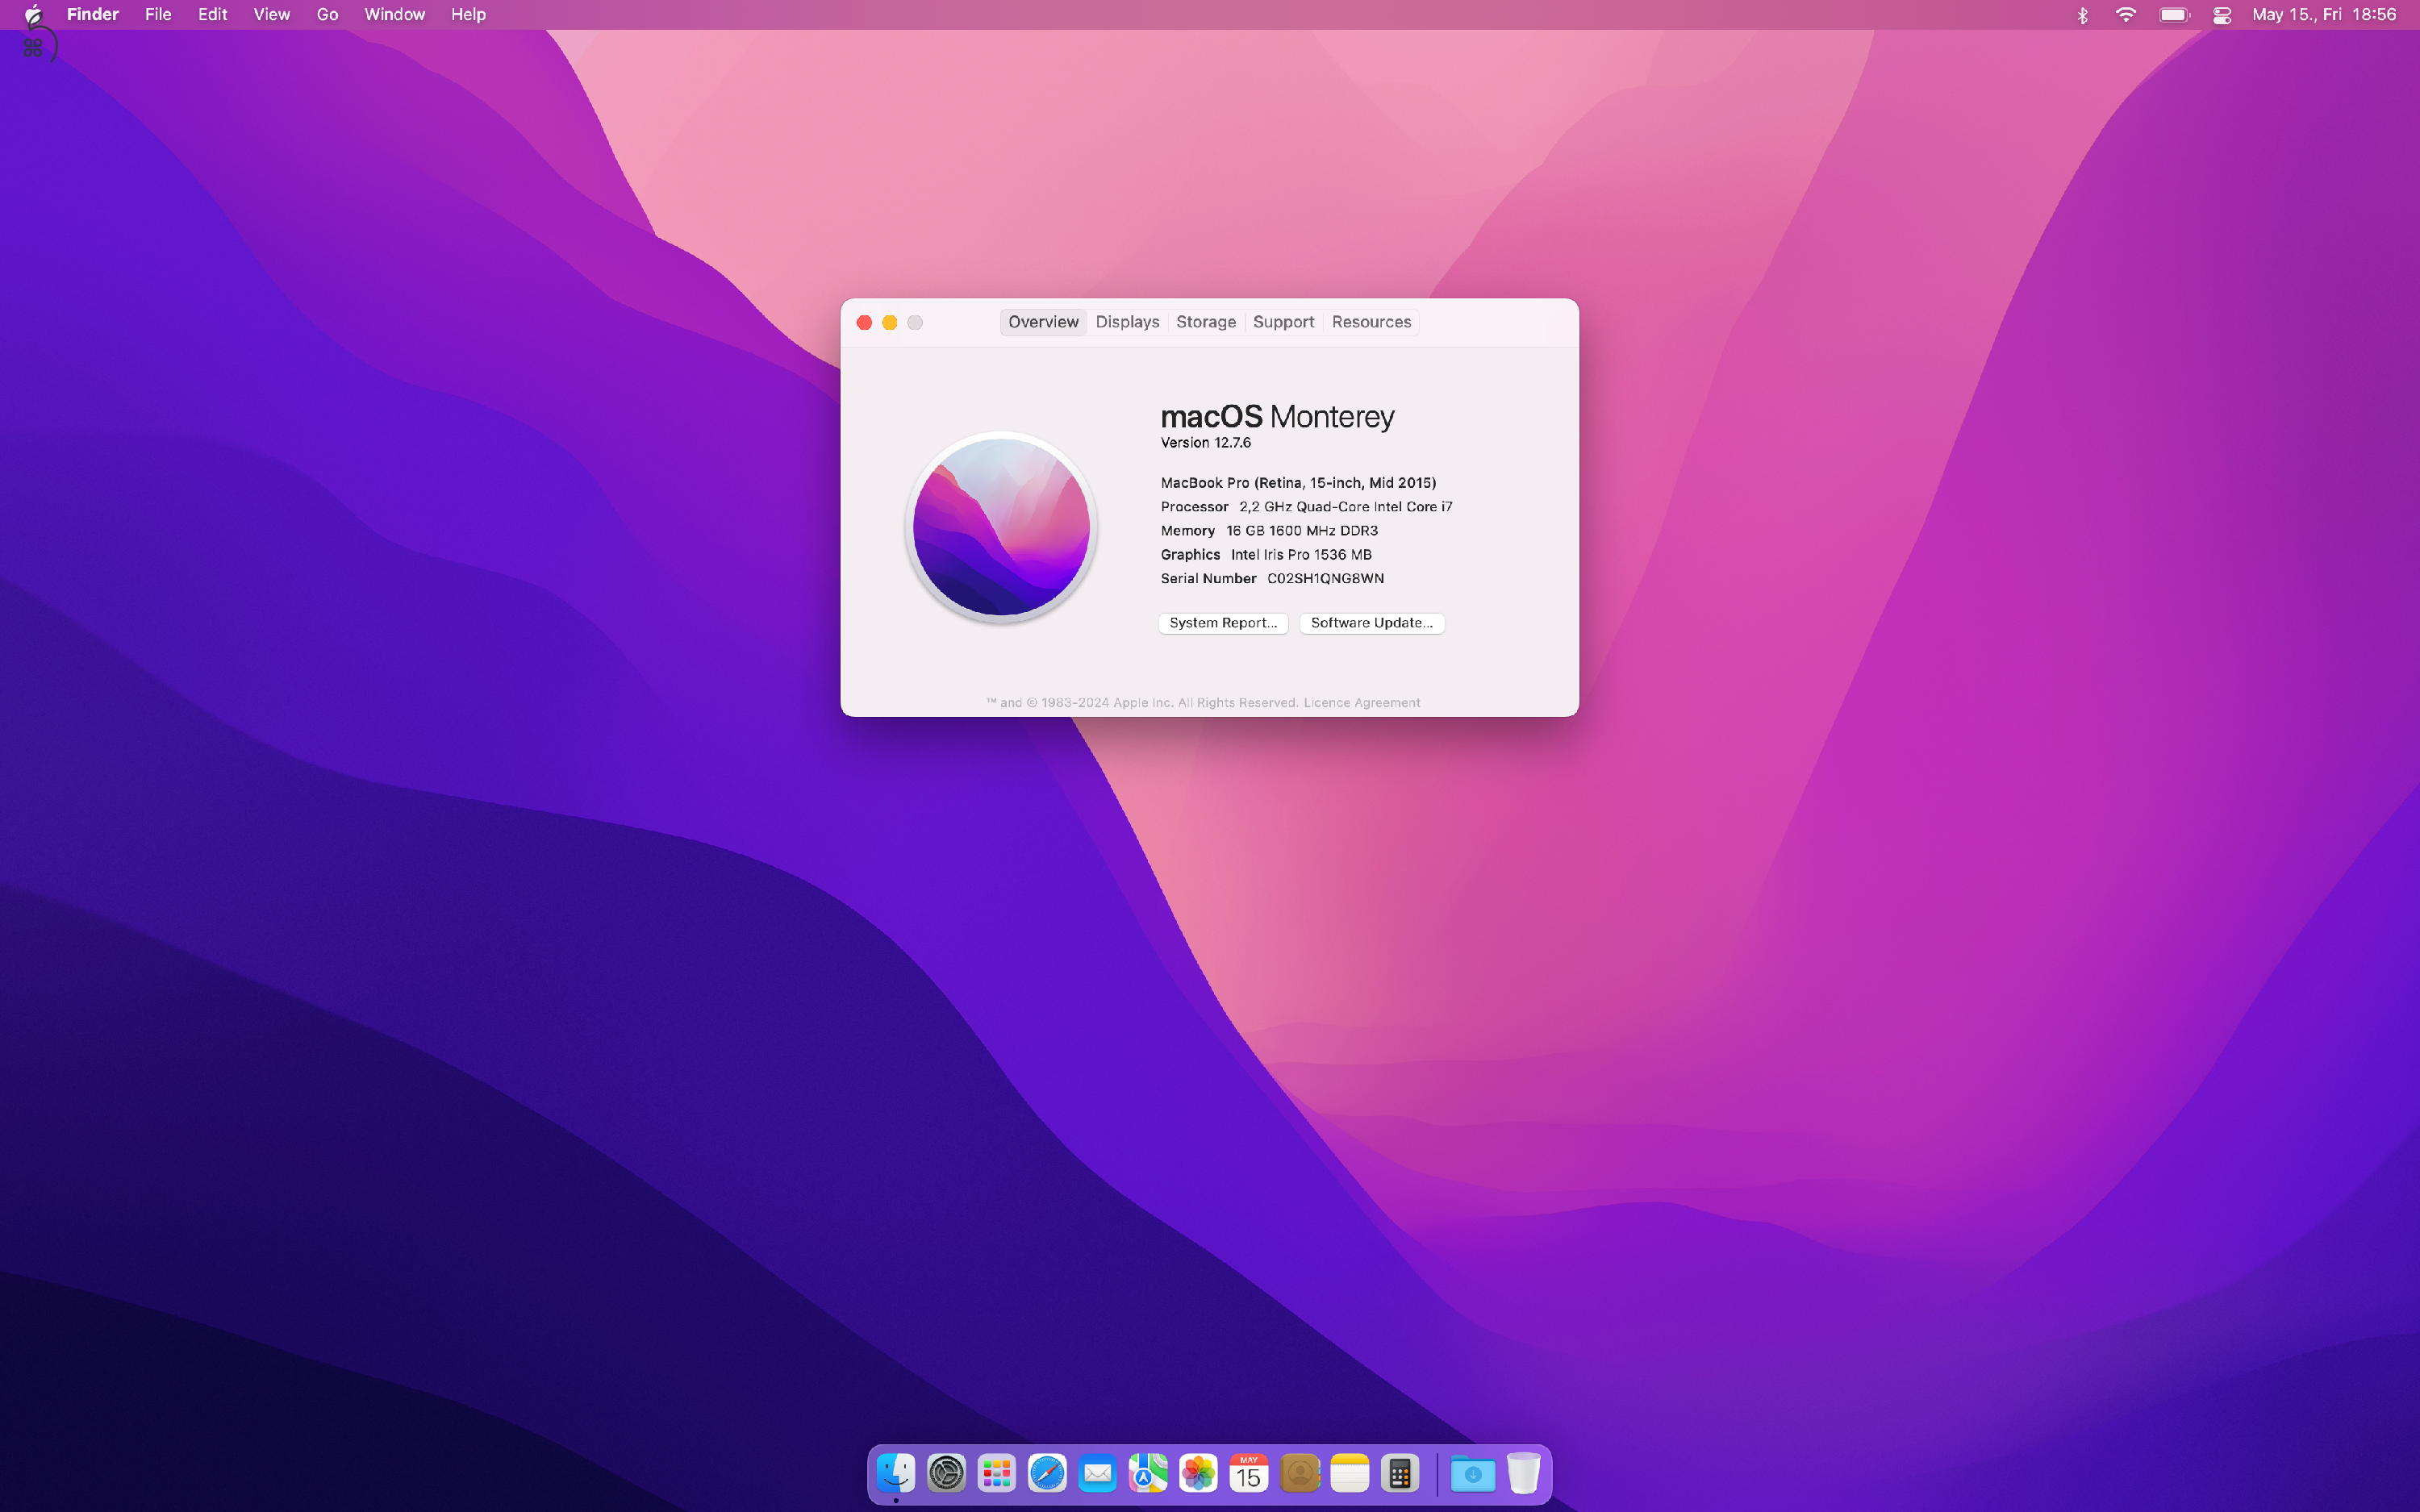
Task: Click the System Report... button
Action: 1223,623
